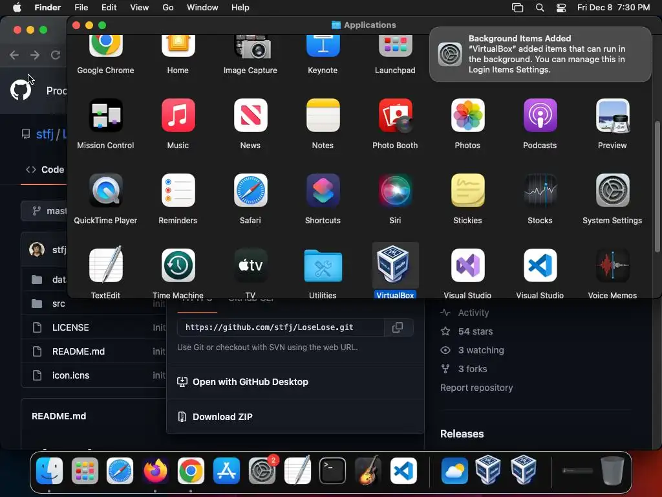This screenshot has height=497, width=662.
Task: Open the Go menu
Action: 167,7
